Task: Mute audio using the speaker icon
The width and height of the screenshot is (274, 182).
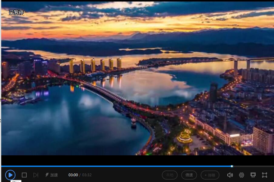Action: click(x=230, y=175)
